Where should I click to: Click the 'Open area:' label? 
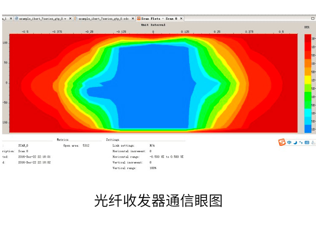point(71,145)
